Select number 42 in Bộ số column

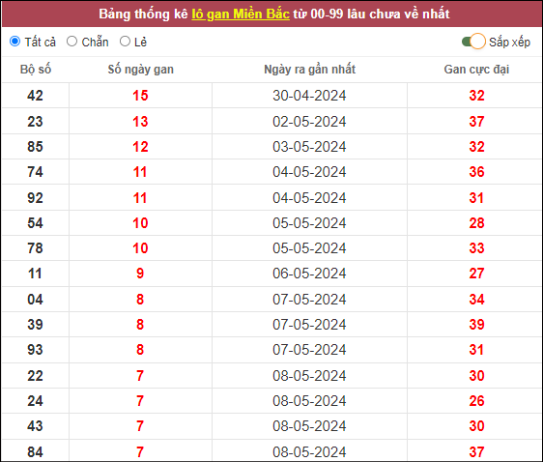[x=36, y=96]
